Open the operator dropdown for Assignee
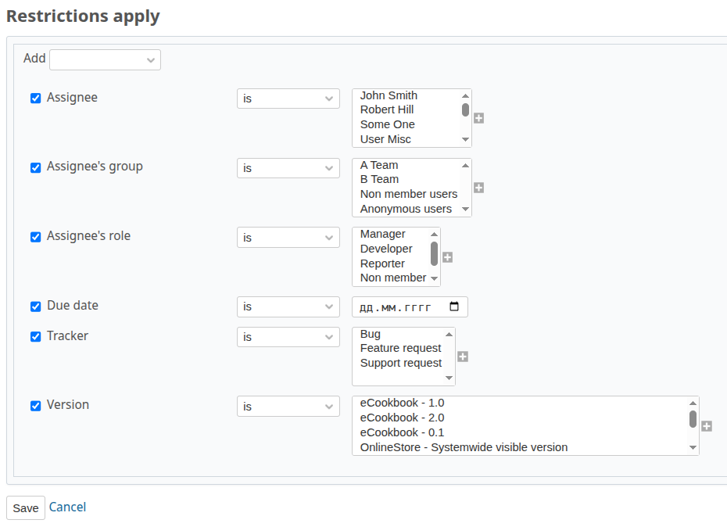The image size is (727, 527). pos(288,99)
